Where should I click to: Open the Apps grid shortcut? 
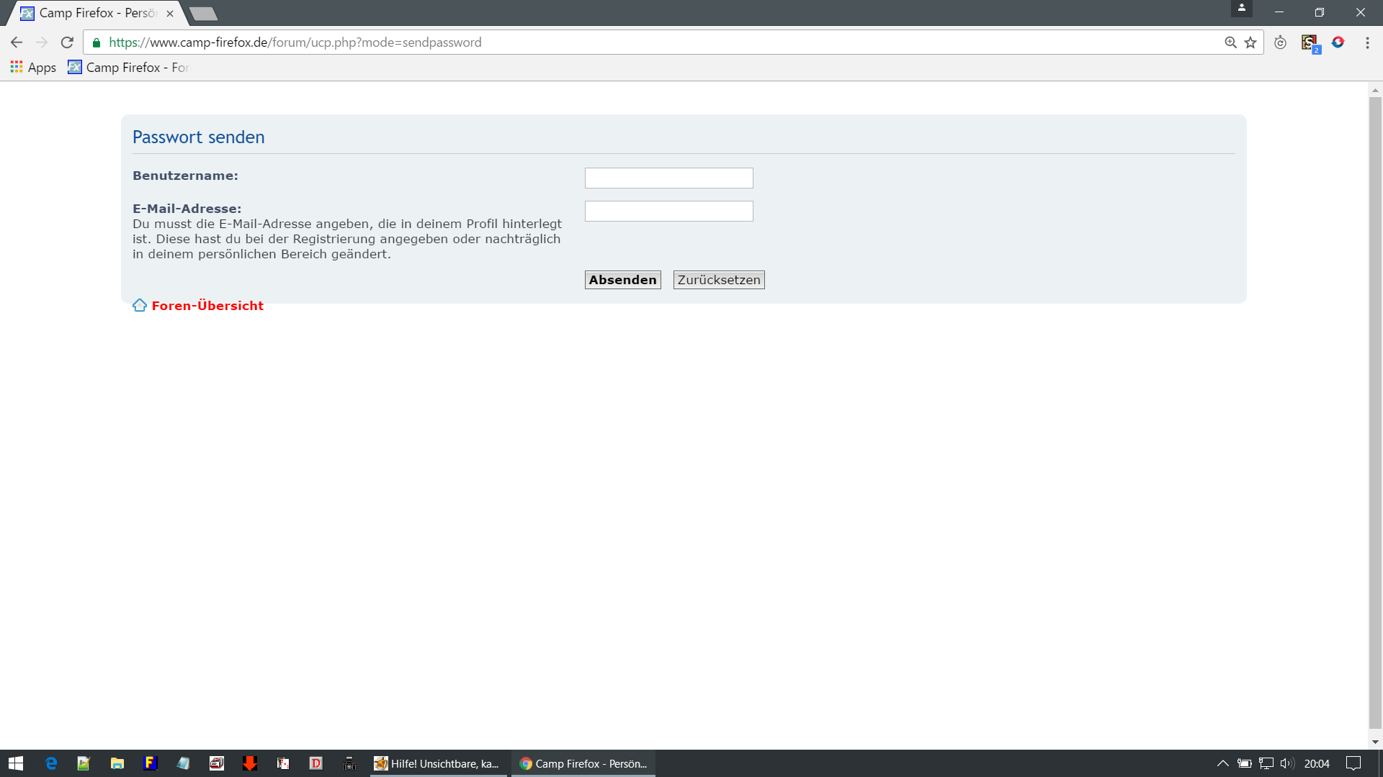click(33, 67)
